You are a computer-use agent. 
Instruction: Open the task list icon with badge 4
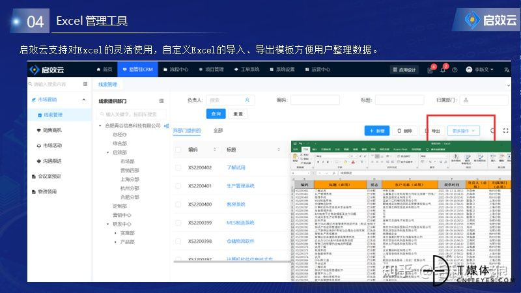(x=430, y=70)
